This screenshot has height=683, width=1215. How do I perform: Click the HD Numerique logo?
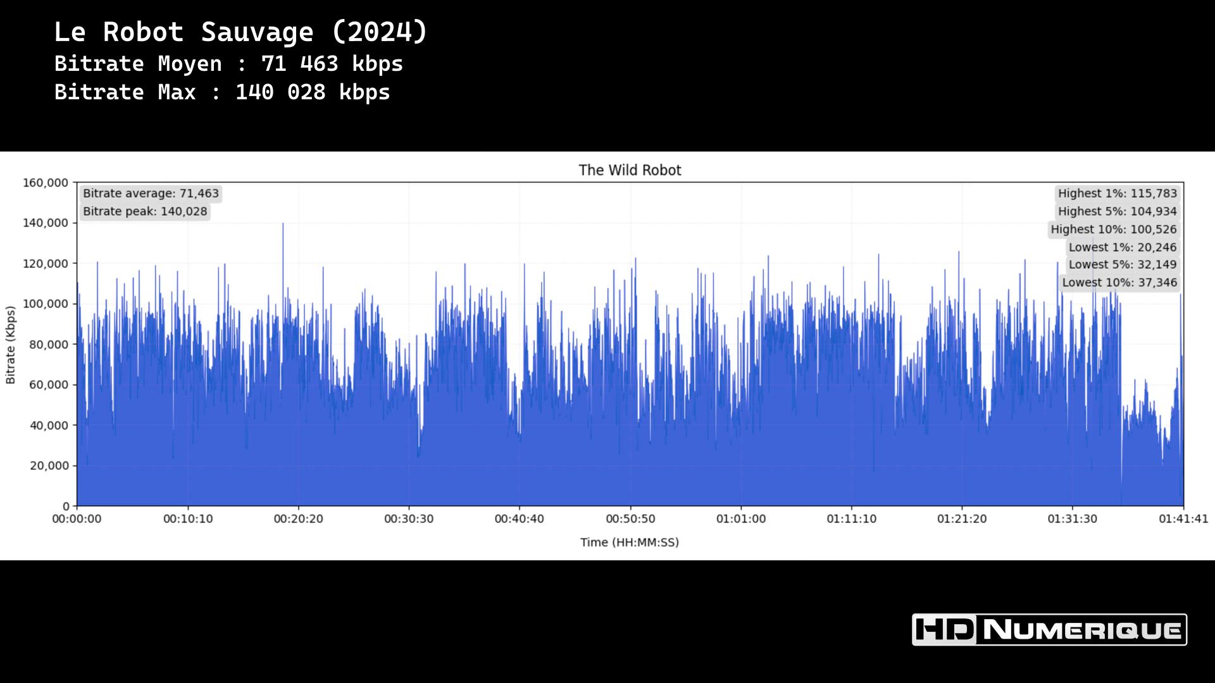[1049, 629]
